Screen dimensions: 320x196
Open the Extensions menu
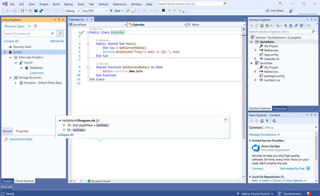[x=120, y=4]
